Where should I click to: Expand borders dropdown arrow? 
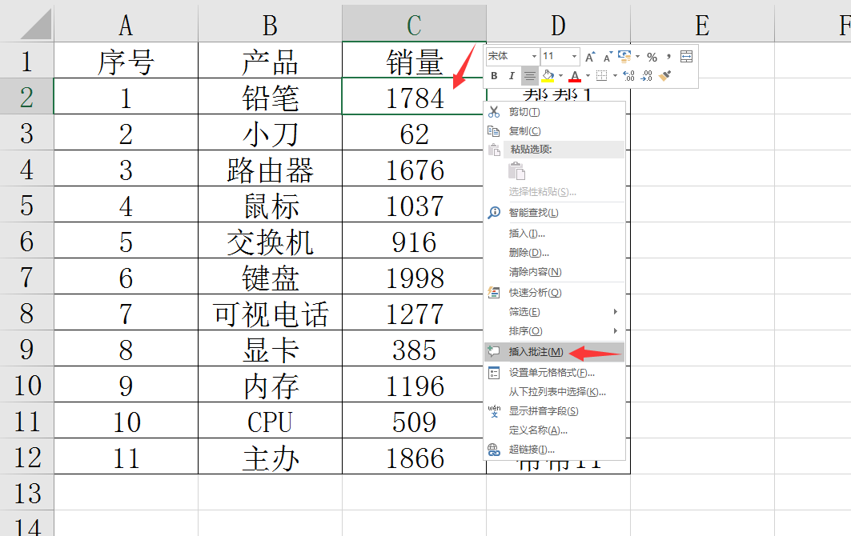tap(615, 76)
